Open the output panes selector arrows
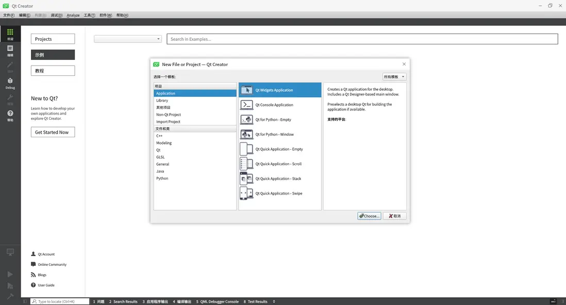Image resolution: width=566 pixels, height=305 pixels. click(274, 301)
